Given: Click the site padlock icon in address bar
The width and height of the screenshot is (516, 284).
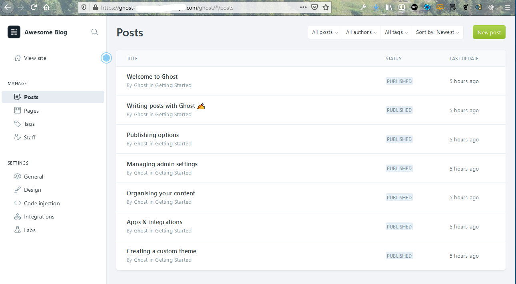Looking at the screenshot, I should tap(95, 8).
